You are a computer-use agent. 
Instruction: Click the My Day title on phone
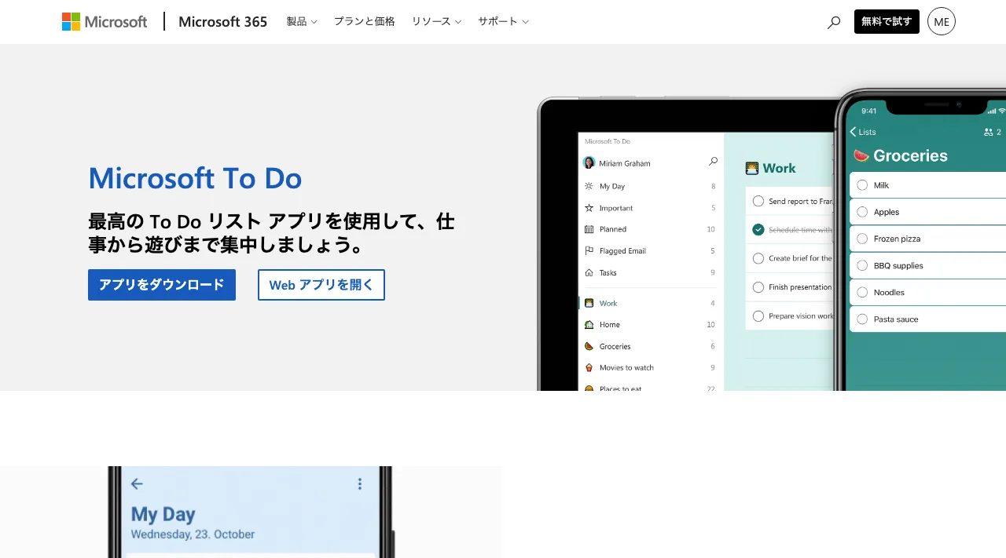163,515
